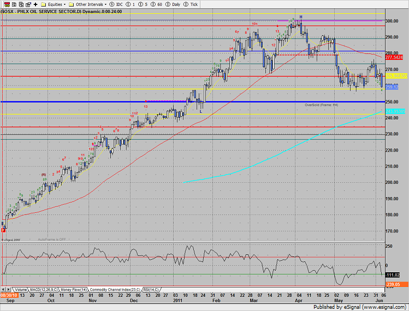Viewport: 409px width, 311px height.
Task: Open the MACD(12,26,9,C) tab
Action: coord(44,290)
